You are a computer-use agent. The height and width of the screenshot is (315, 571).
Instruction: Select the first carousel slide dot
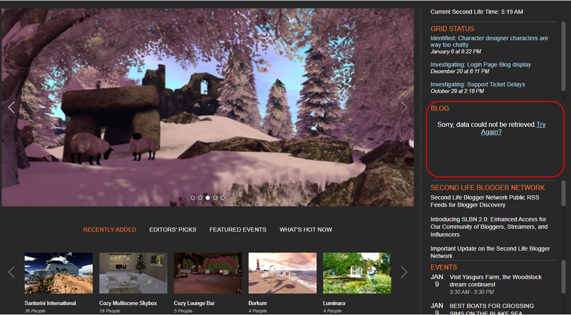coord(193,198)
